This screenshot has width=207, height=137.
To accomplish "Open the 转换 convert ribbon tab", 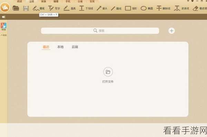I will click(x=44, y=1).
